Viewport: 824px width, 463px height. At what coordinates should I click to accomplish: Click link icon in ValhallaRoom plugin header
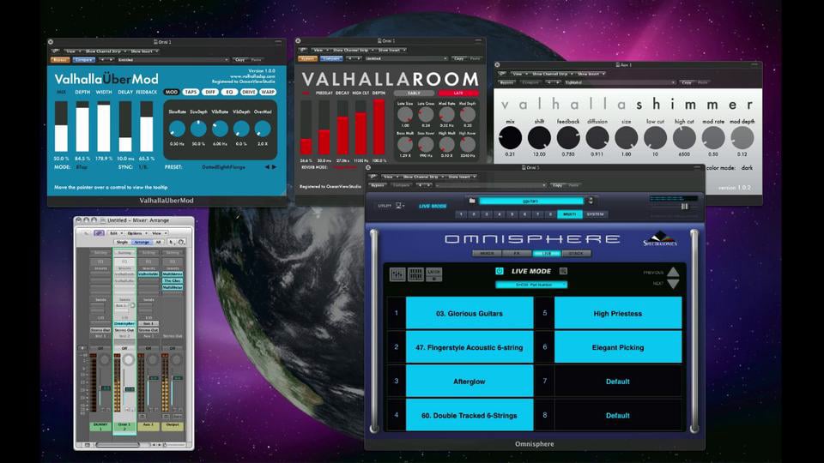tap(303, 51)
